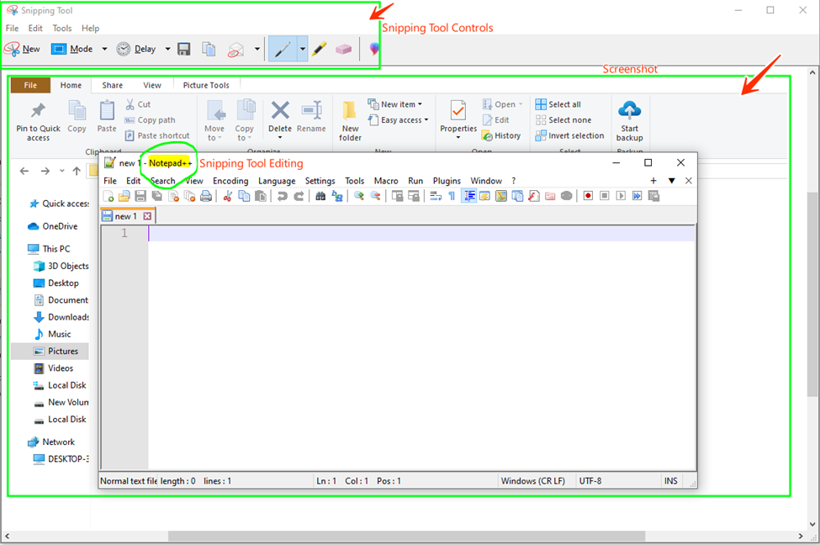Click the Rename icon in Explorer ribbon

(x=312, y=110)
